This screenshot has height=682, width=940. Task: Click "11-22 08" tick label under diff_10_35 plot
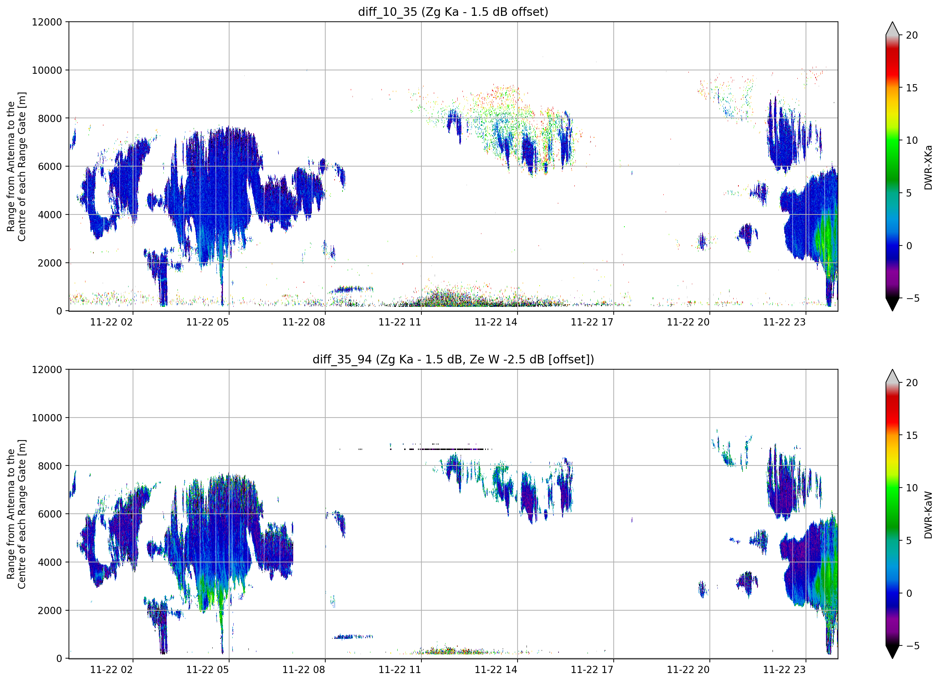pyautogui.click(x=303, y=322)
